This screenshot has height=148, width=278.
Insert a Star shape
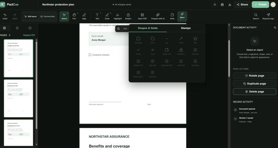pyautogui.click(x=195, y=40)
